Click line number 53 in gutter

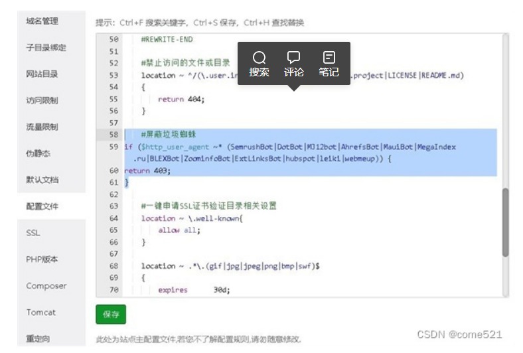tap(113, 76)
